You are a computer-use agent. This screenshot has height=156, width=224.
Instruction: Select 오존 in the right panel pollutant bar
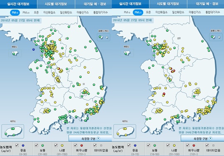[148, 12]
